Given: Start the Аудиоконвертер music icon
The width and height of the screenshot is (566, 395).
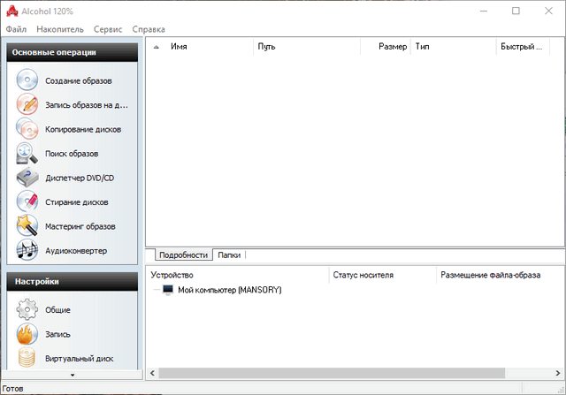Looking at the screenshot, I should (x=27, y=250).
